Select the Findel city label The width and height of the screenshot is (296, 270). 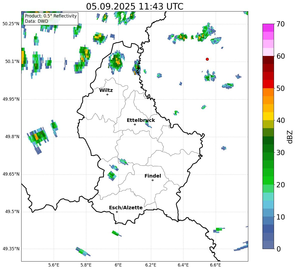pos(153,176)
